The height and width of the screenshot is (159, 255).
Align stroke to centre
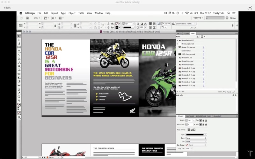click(189, 130)
